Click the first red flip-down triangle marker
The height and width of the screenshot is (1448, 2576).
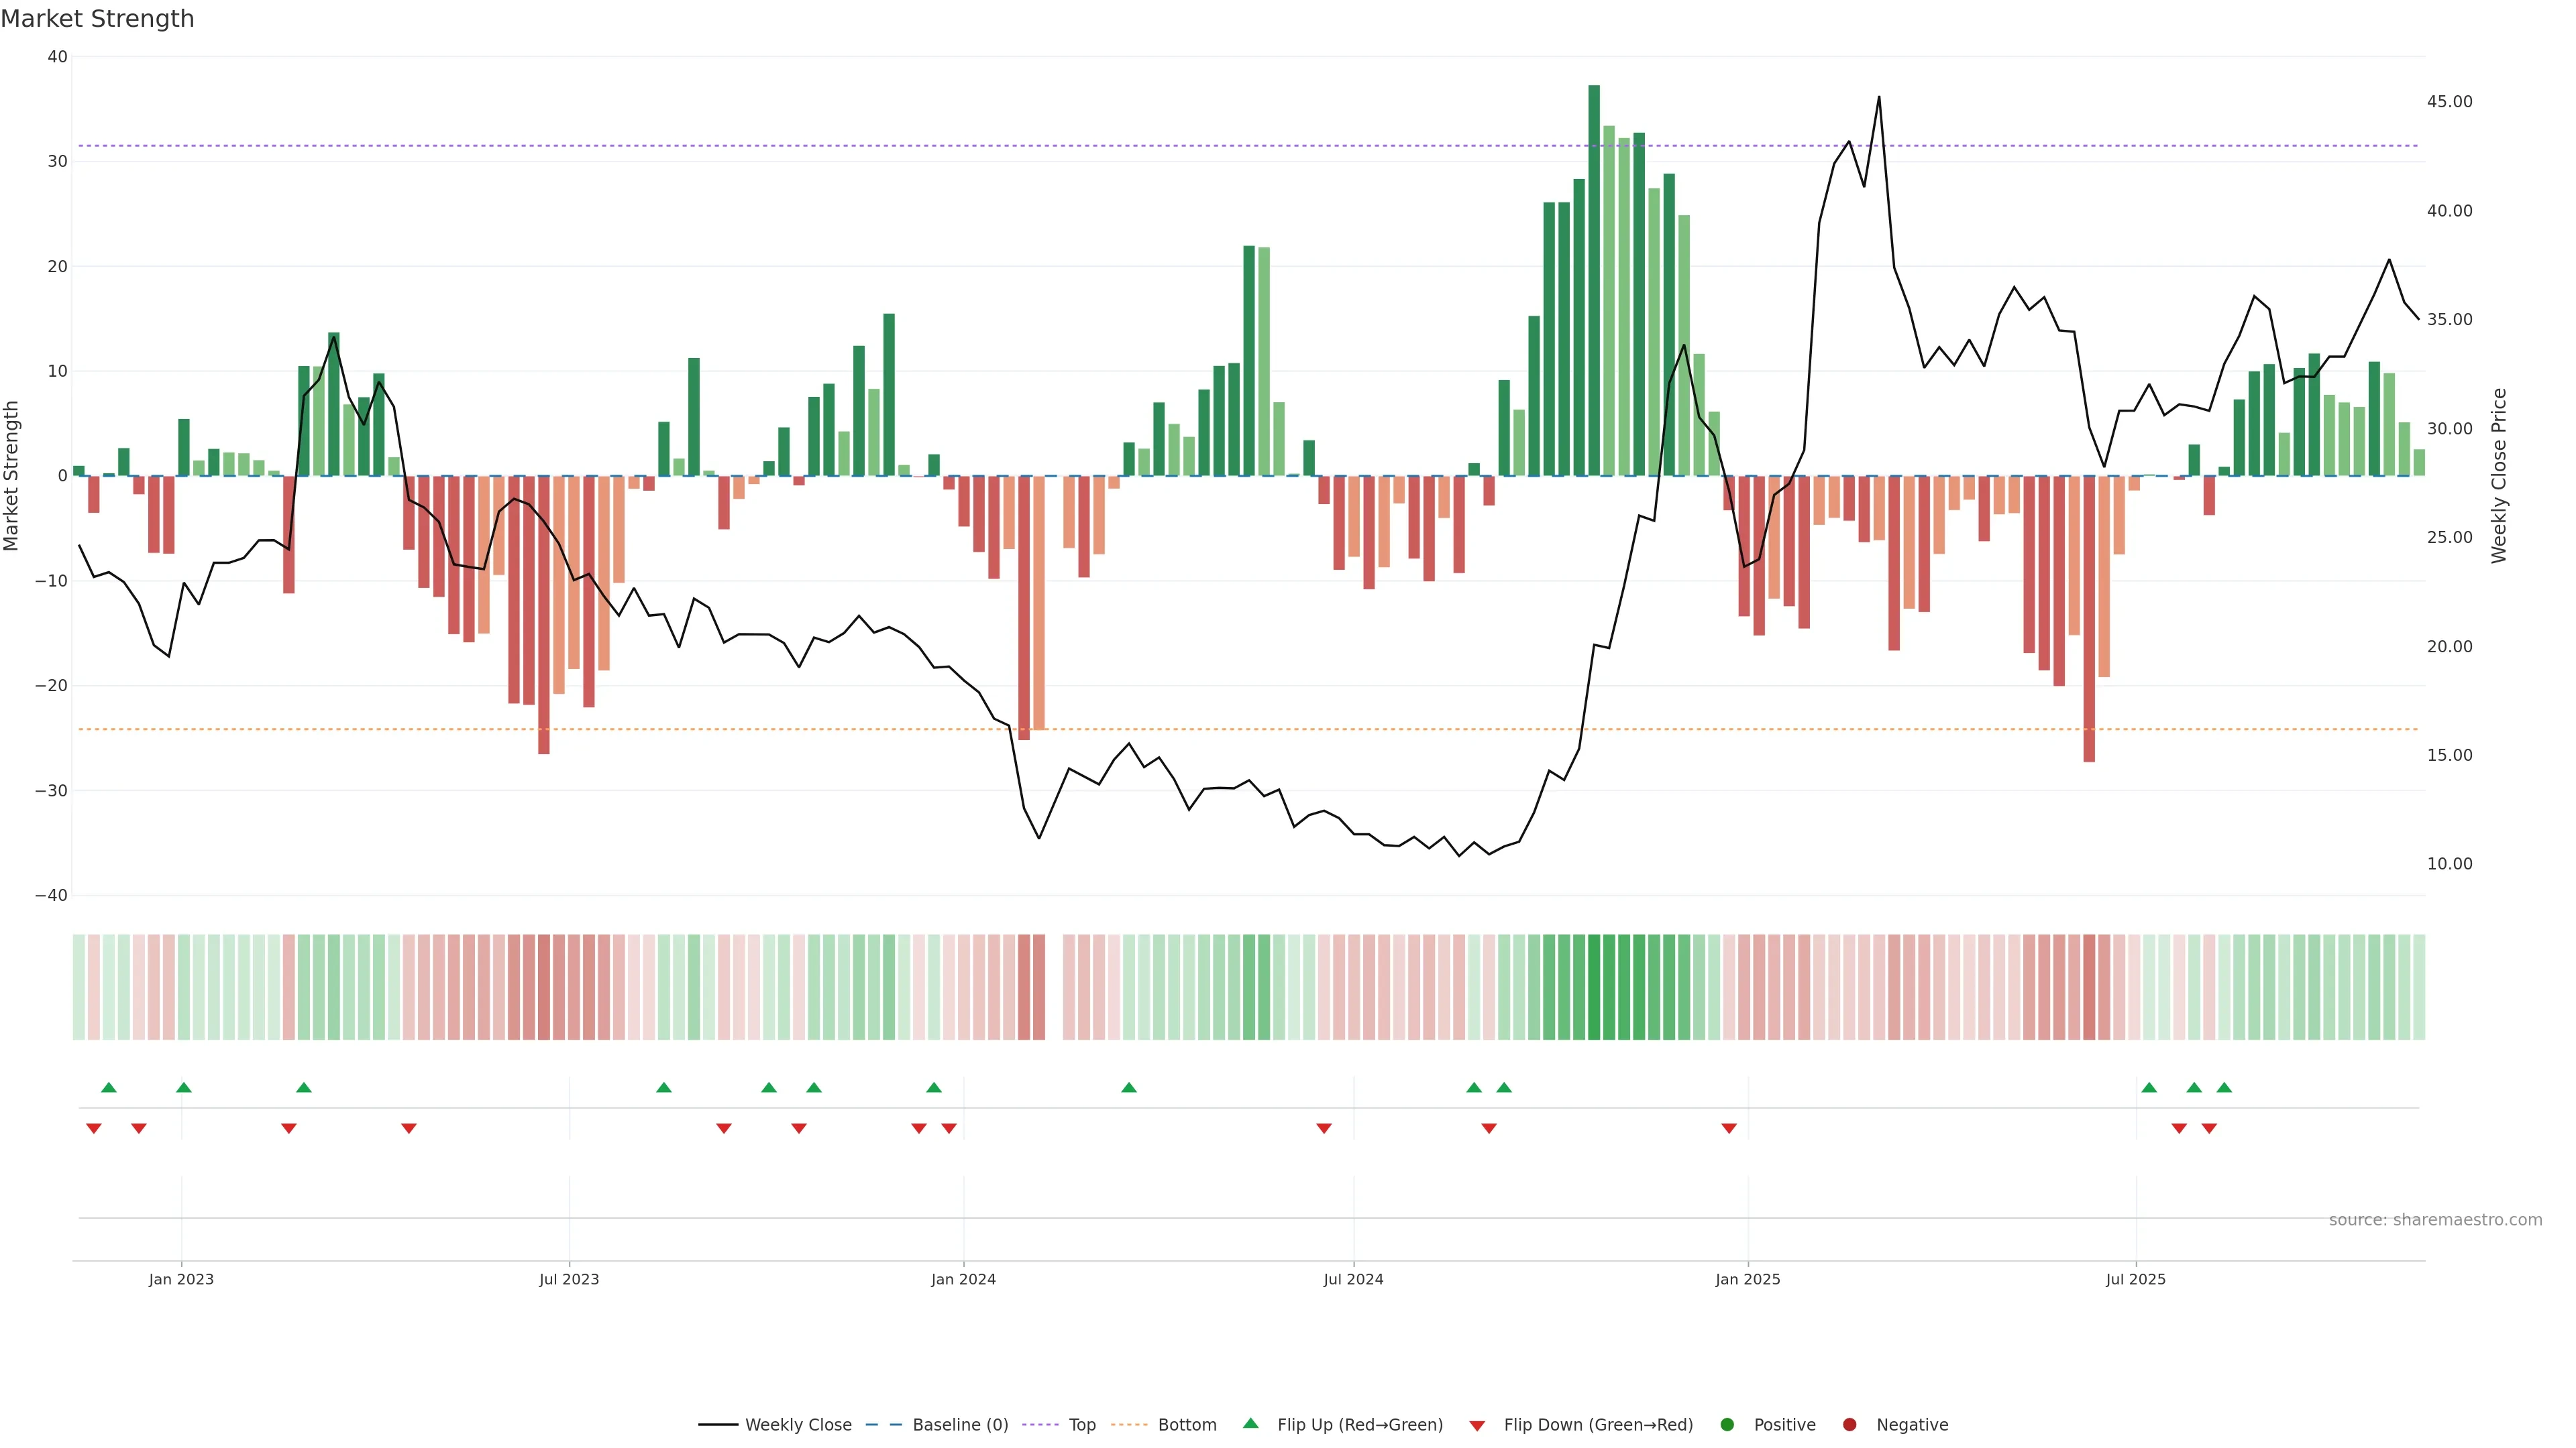click(x=94, y=1128)
